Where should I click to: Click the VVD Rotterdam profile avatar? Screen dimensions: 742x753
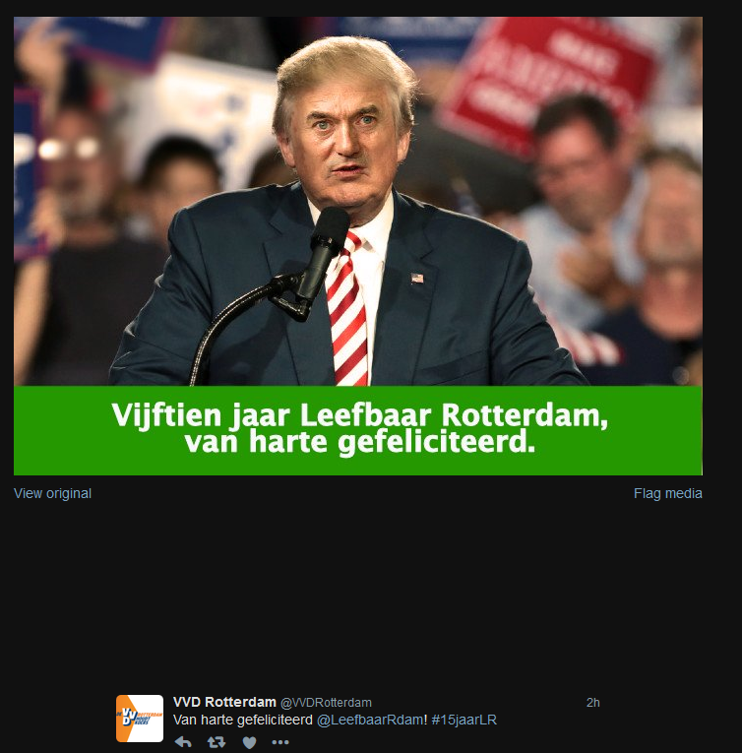(140, 719)
